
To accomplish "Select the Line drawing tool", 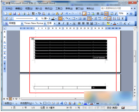I will pos(37,103).
